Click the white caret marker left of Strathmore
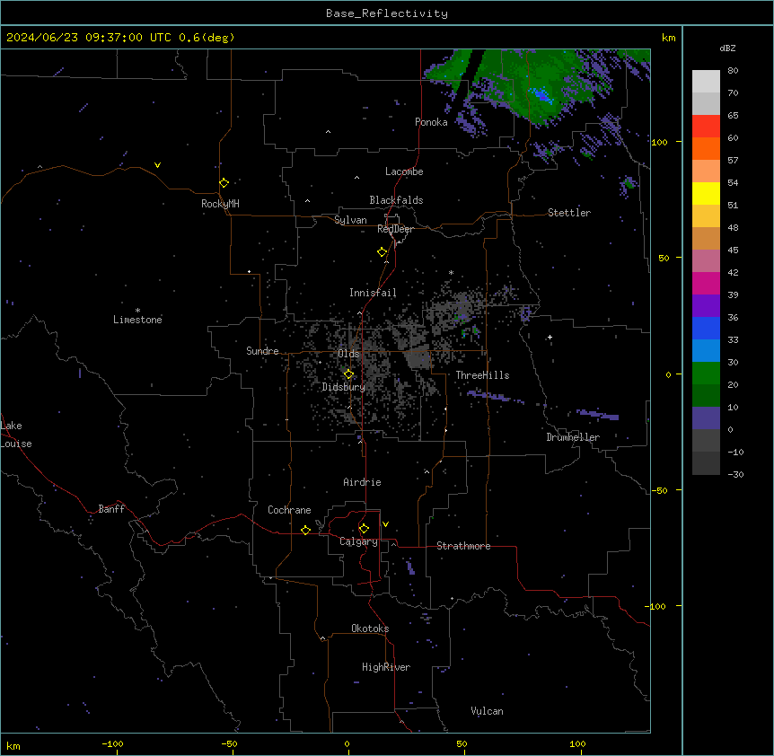The width and height of the screenshot is (774, 756). [x=394, y=544]
